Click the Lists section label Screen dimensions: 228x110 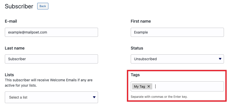tap(9, 75)
